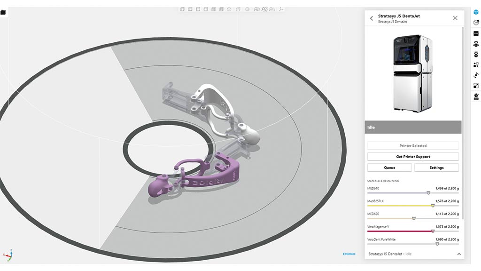Click the blue cube icon in right sidebar

click(x=475, y=12)
